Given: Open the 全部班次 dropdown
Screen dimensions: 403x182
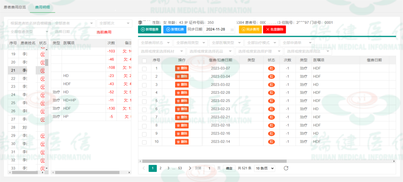Looking at the screenshot, I should pos(114,23).
